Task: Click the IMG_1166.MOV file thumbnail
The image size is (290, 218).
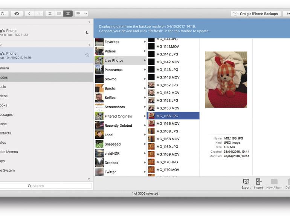Action: click(151, 124)
